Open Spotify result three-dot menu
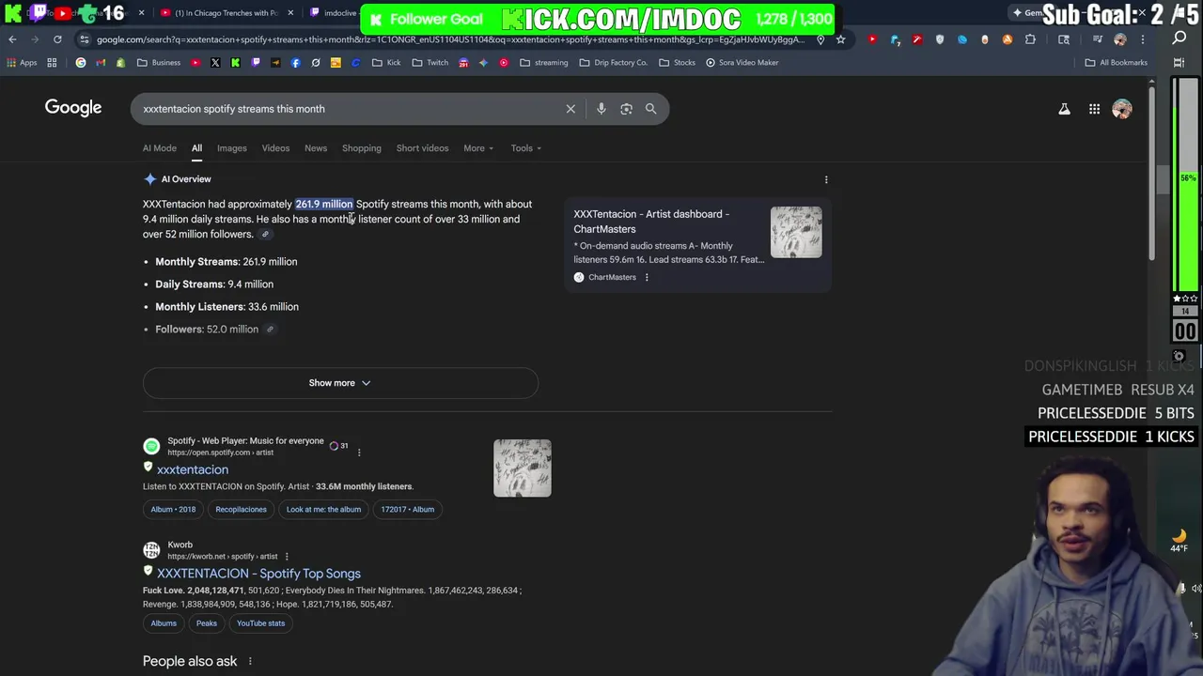Viewport: 1203px width, 676px height. coord(359,453)
